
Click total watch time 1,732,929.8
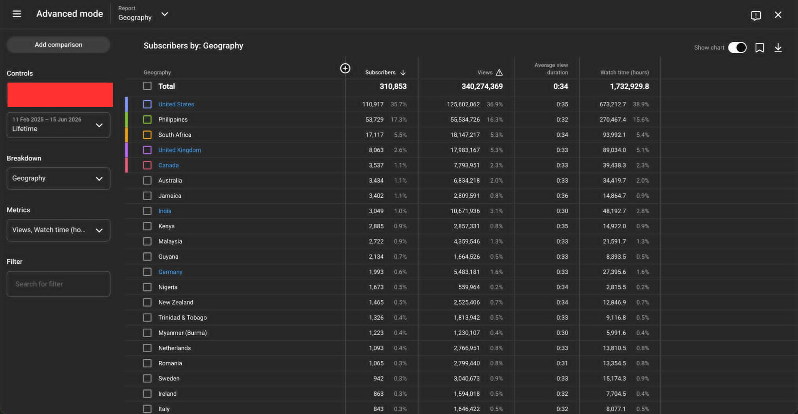click(x=629, y=86)
